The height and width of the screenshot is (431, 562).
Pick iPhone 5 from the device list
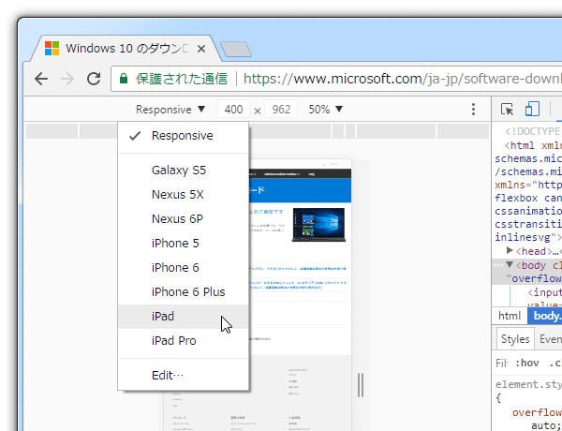[x=184, y=243]
